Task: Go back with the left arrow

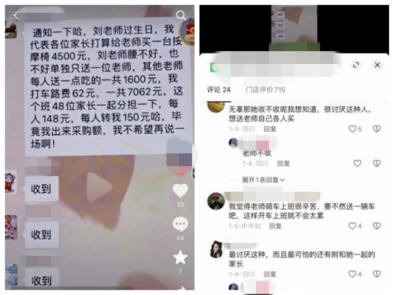Action: pos(16,16)
